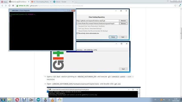Click the green GitHub, Inc. security badge
The width and height of the screenshot is (182, 102).
(22, 6)
